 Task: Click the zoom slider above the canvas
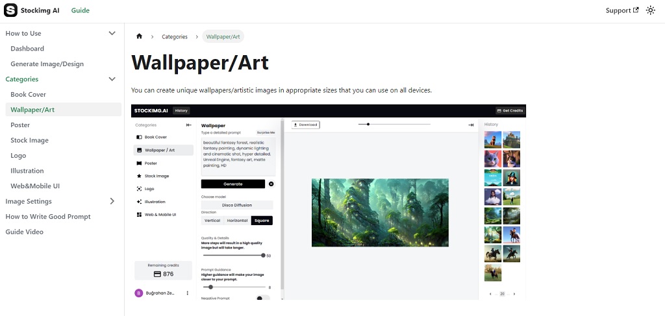pyautogui.click(x=394, y=124)
